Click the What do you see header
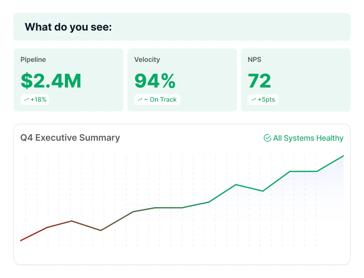Image resolution: width=364 pixels, height=278 pixels. 68,27
